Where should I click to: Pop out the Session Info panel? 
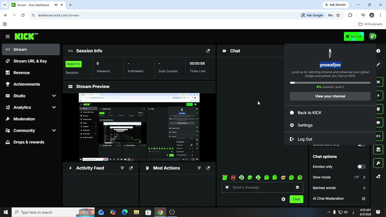point(208,51)
